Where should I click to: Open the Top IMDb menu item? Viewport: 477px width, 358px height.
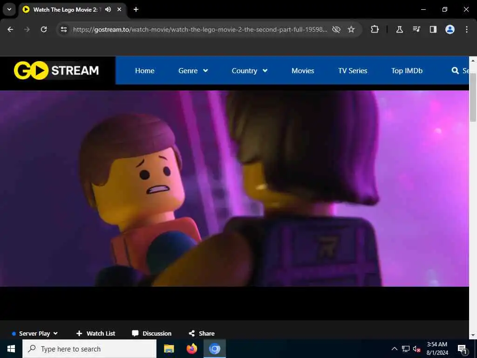[407, 71]
